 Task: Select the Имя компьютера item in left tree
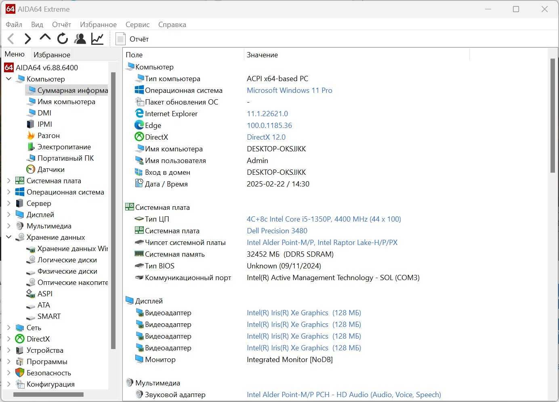click(66, 102)
